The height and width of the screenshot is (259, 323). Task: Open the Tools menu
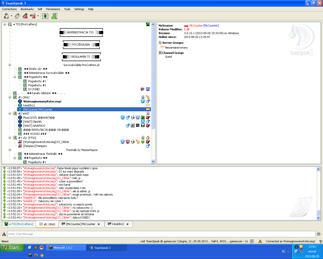67,9
